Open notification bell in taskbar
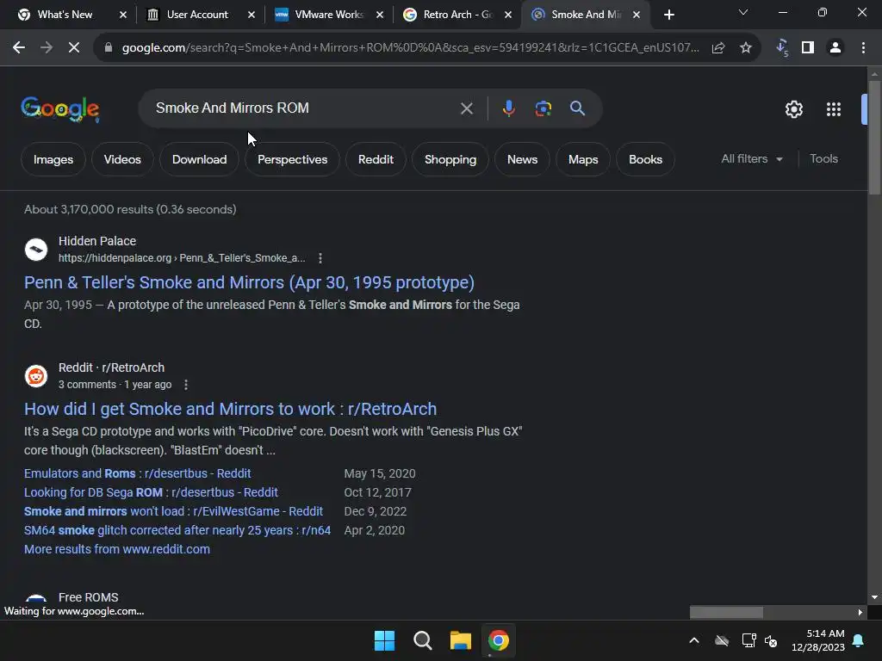Image resolution: width=882 pixels, height=661 pixels. pyautogui.click(x=859, y=640)
